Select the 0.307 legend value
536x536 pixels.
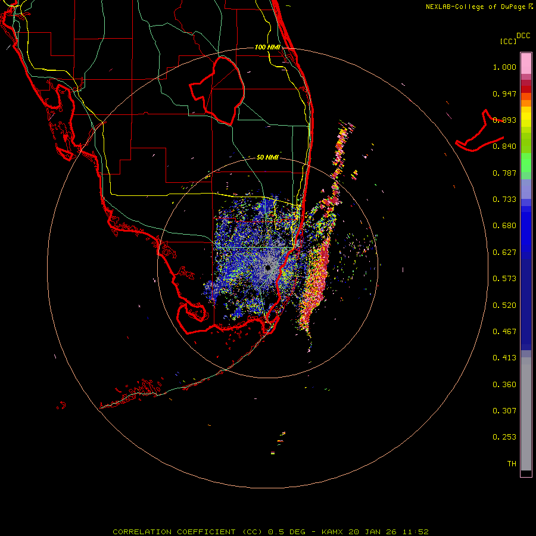click(x=504, y=411)
